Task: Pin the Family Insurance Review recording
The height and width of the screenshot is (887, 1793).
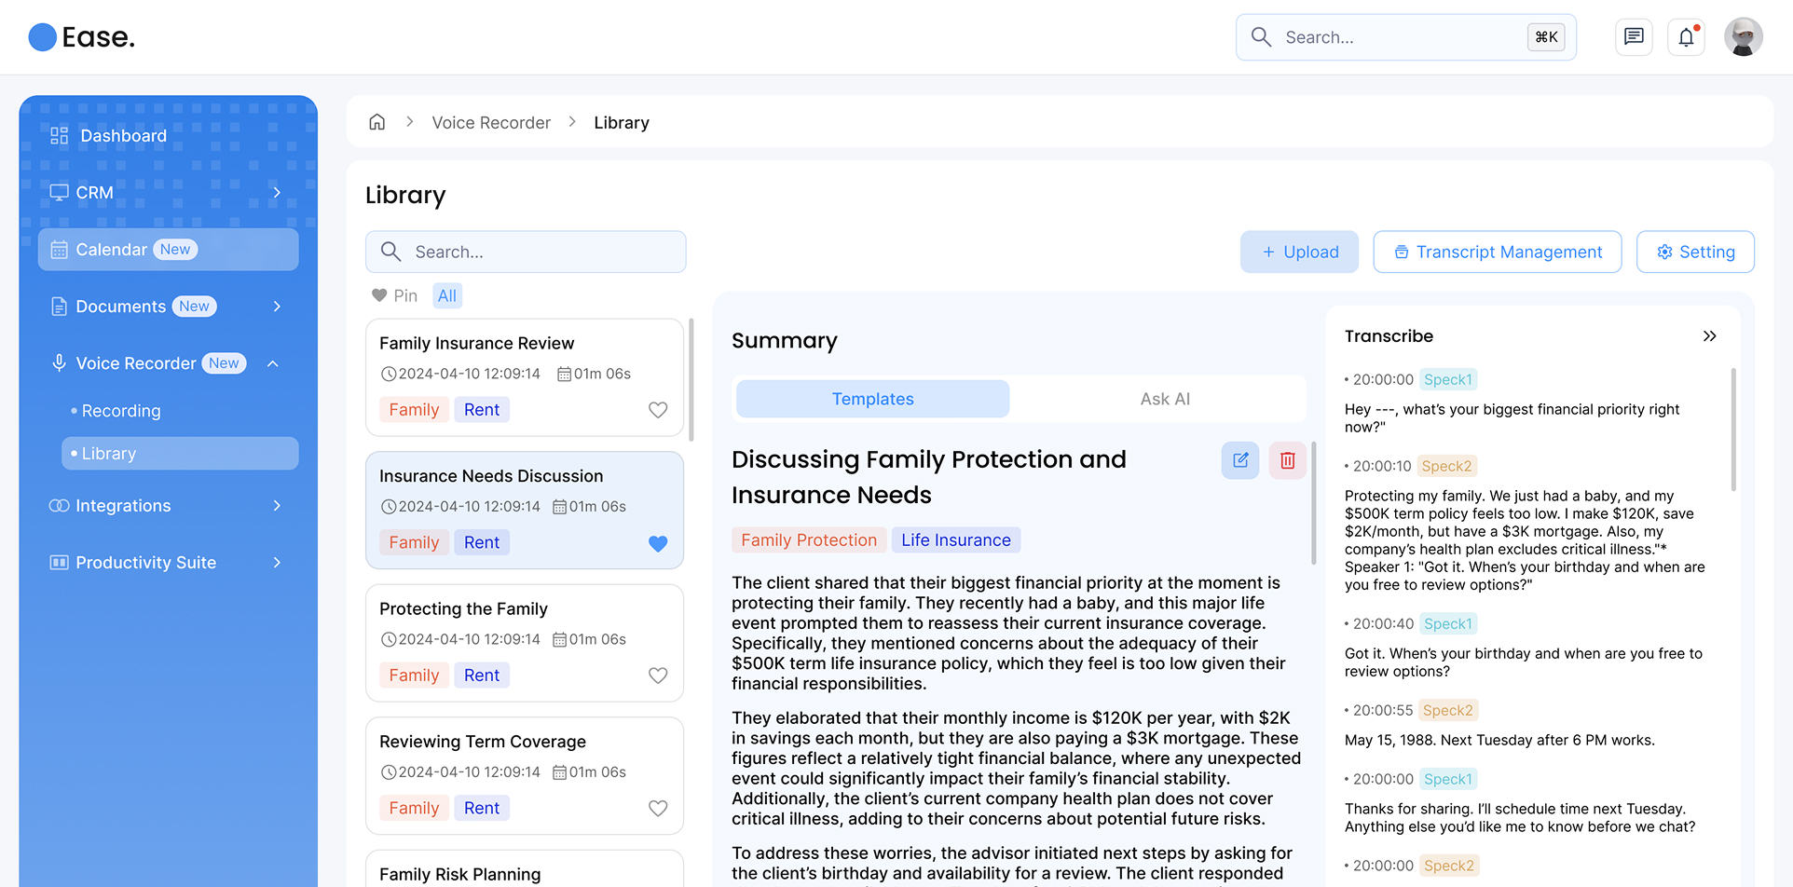Action: [x=658, y=410]
